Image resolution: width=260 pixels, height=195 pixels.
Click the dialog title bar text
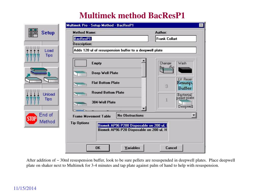100,25
